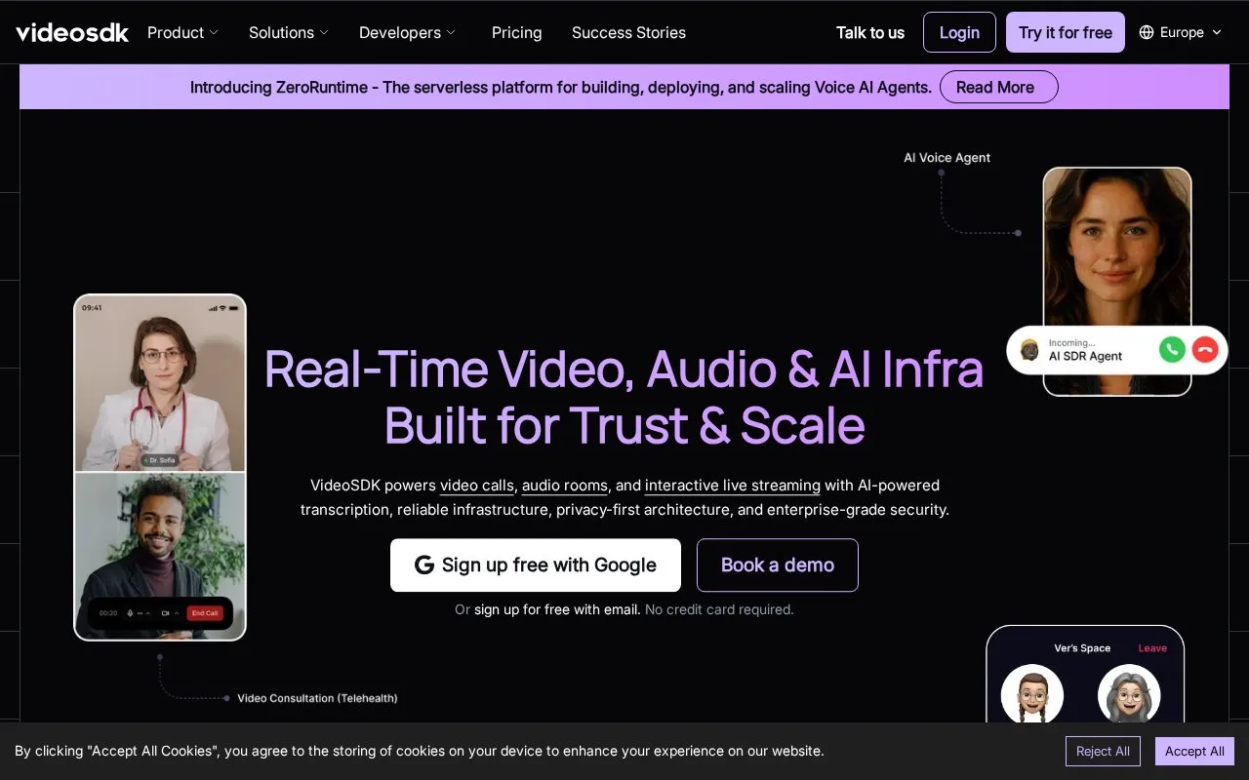
Task: Click the No credit card required text
Action: pyautogui.click(x=719, y=609)
